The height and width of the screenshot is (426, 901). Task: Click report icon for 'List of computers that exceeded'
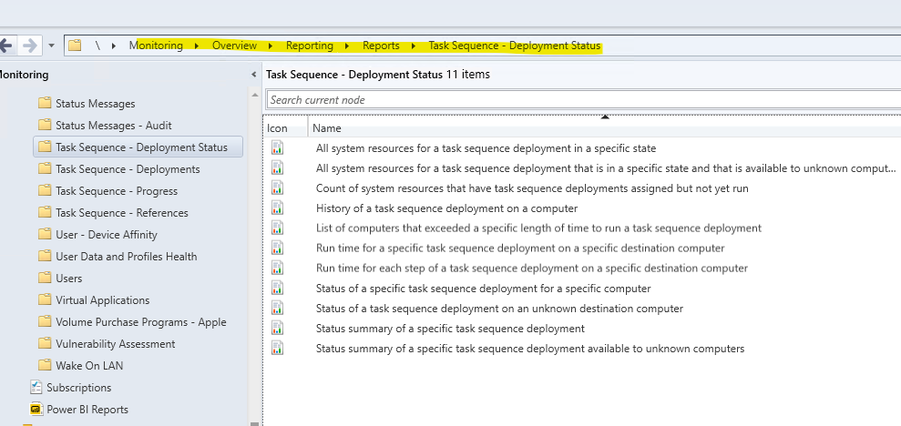tap(278, 228)
